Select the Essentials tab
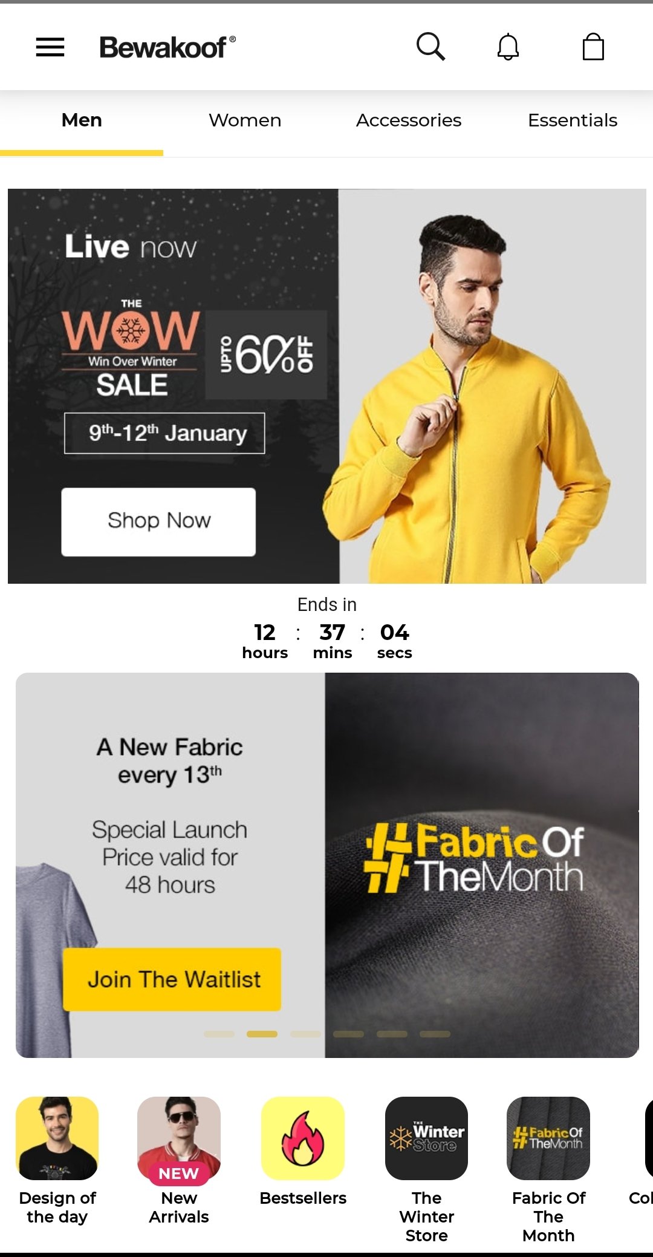This screenshot has height=1257, width=653. coord(573,120)
